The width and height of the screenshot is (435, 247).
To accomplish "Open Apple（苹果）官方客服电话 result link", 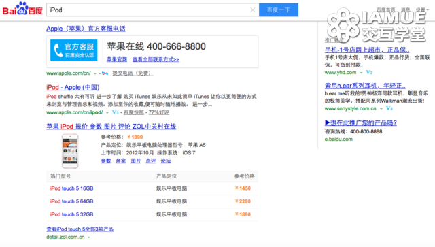I will 86,29.
